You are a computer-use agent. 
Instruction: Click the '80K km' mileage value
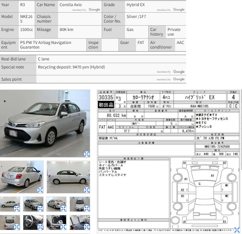67,29
